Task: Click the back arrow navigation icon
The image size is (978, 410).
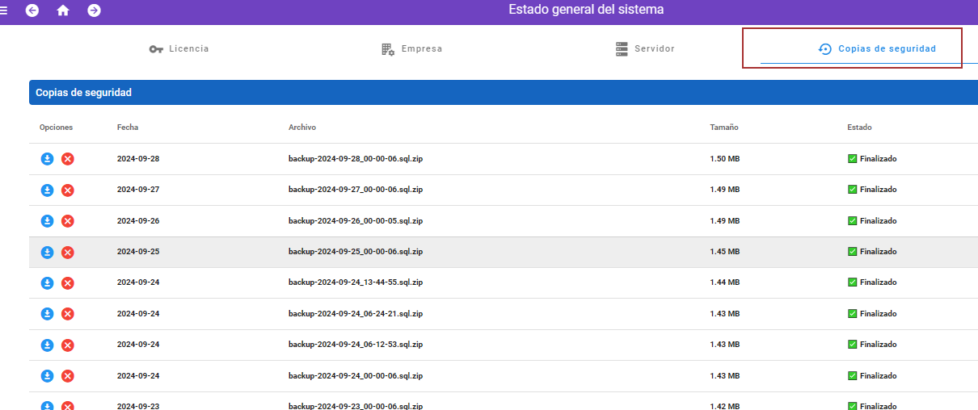Action: [x=32, y=10]
